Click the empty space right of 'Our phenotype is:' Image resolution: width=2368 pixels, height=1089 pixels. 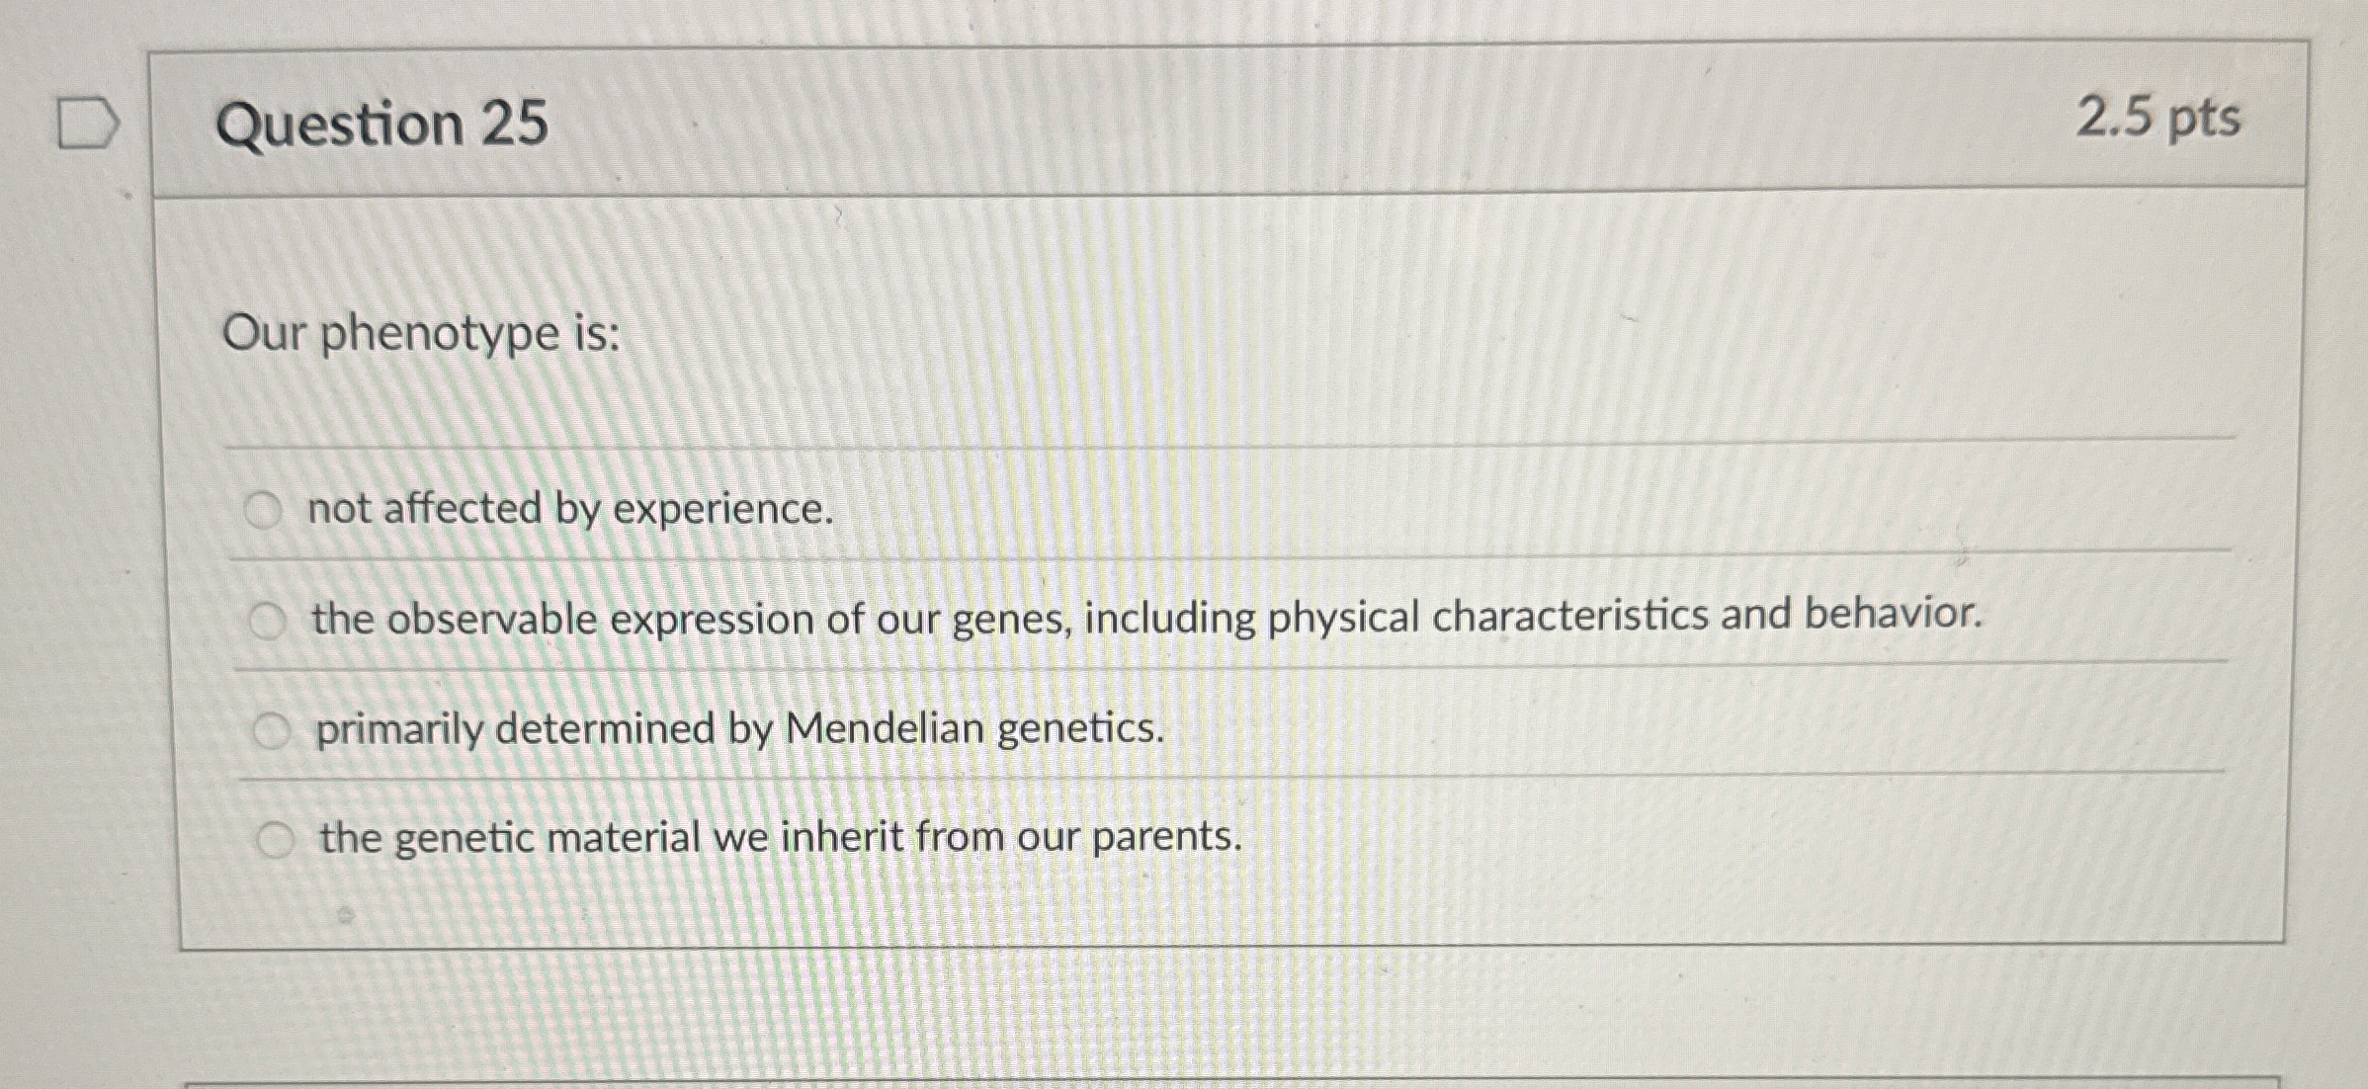tap(1186, 338)
